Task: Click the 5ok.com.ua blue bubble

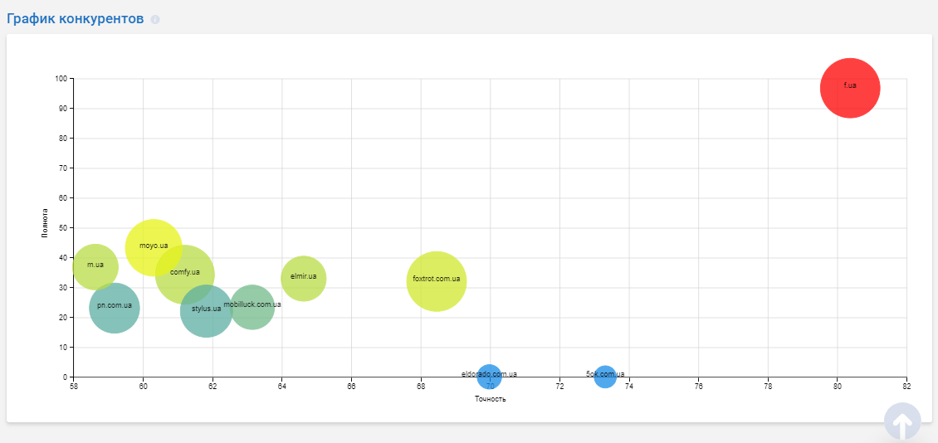Action: pos(605,377)
